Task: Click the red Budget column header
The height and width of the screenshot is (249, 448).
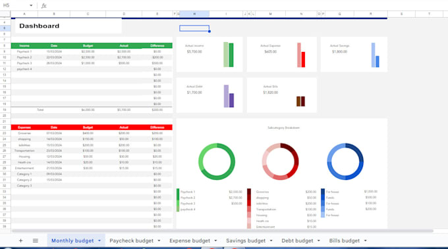Action: (88, 127)
